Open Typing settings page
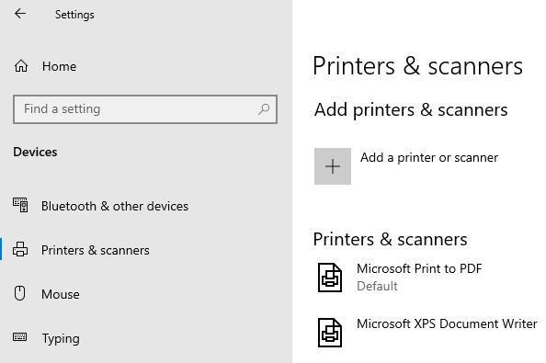 [x=61, y=338]
